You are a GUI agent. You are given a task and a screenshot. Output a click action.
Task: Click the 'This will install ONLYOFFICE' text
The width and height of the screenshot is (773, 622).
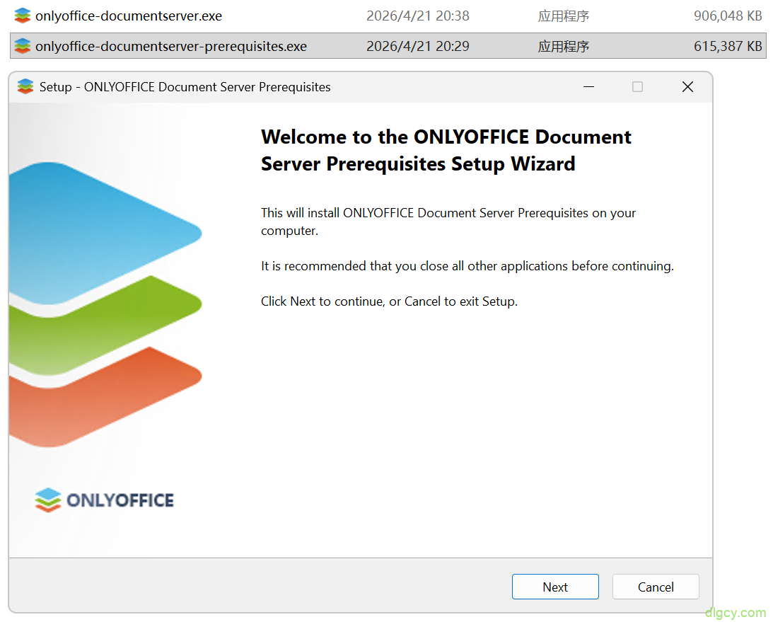click(x=448, y=221)
